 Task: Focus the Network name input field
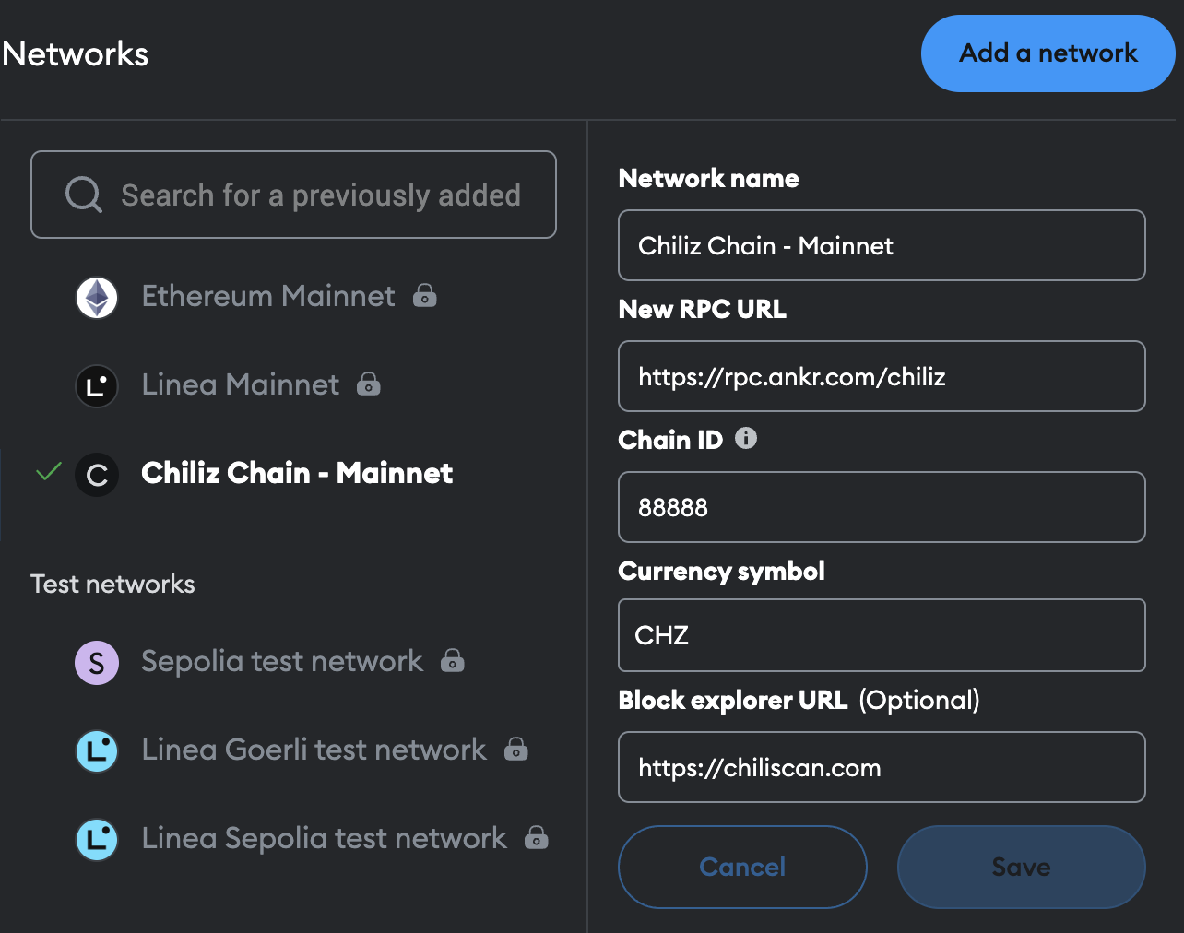tap(882, 245)
